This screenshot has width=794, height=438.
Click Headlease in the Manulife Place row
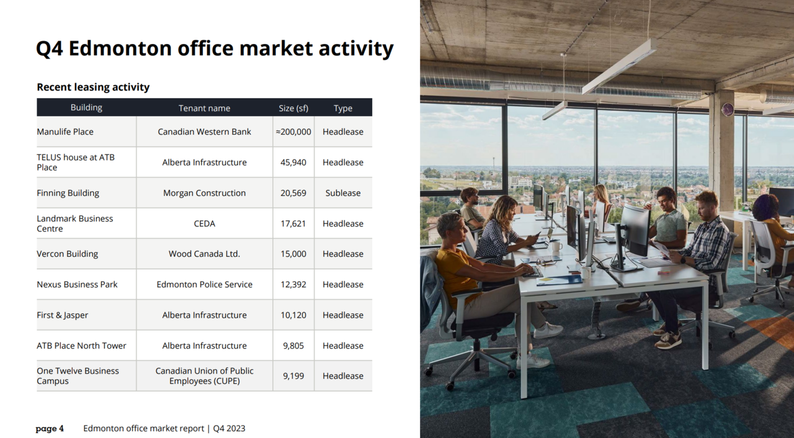[x=343, y=132]
